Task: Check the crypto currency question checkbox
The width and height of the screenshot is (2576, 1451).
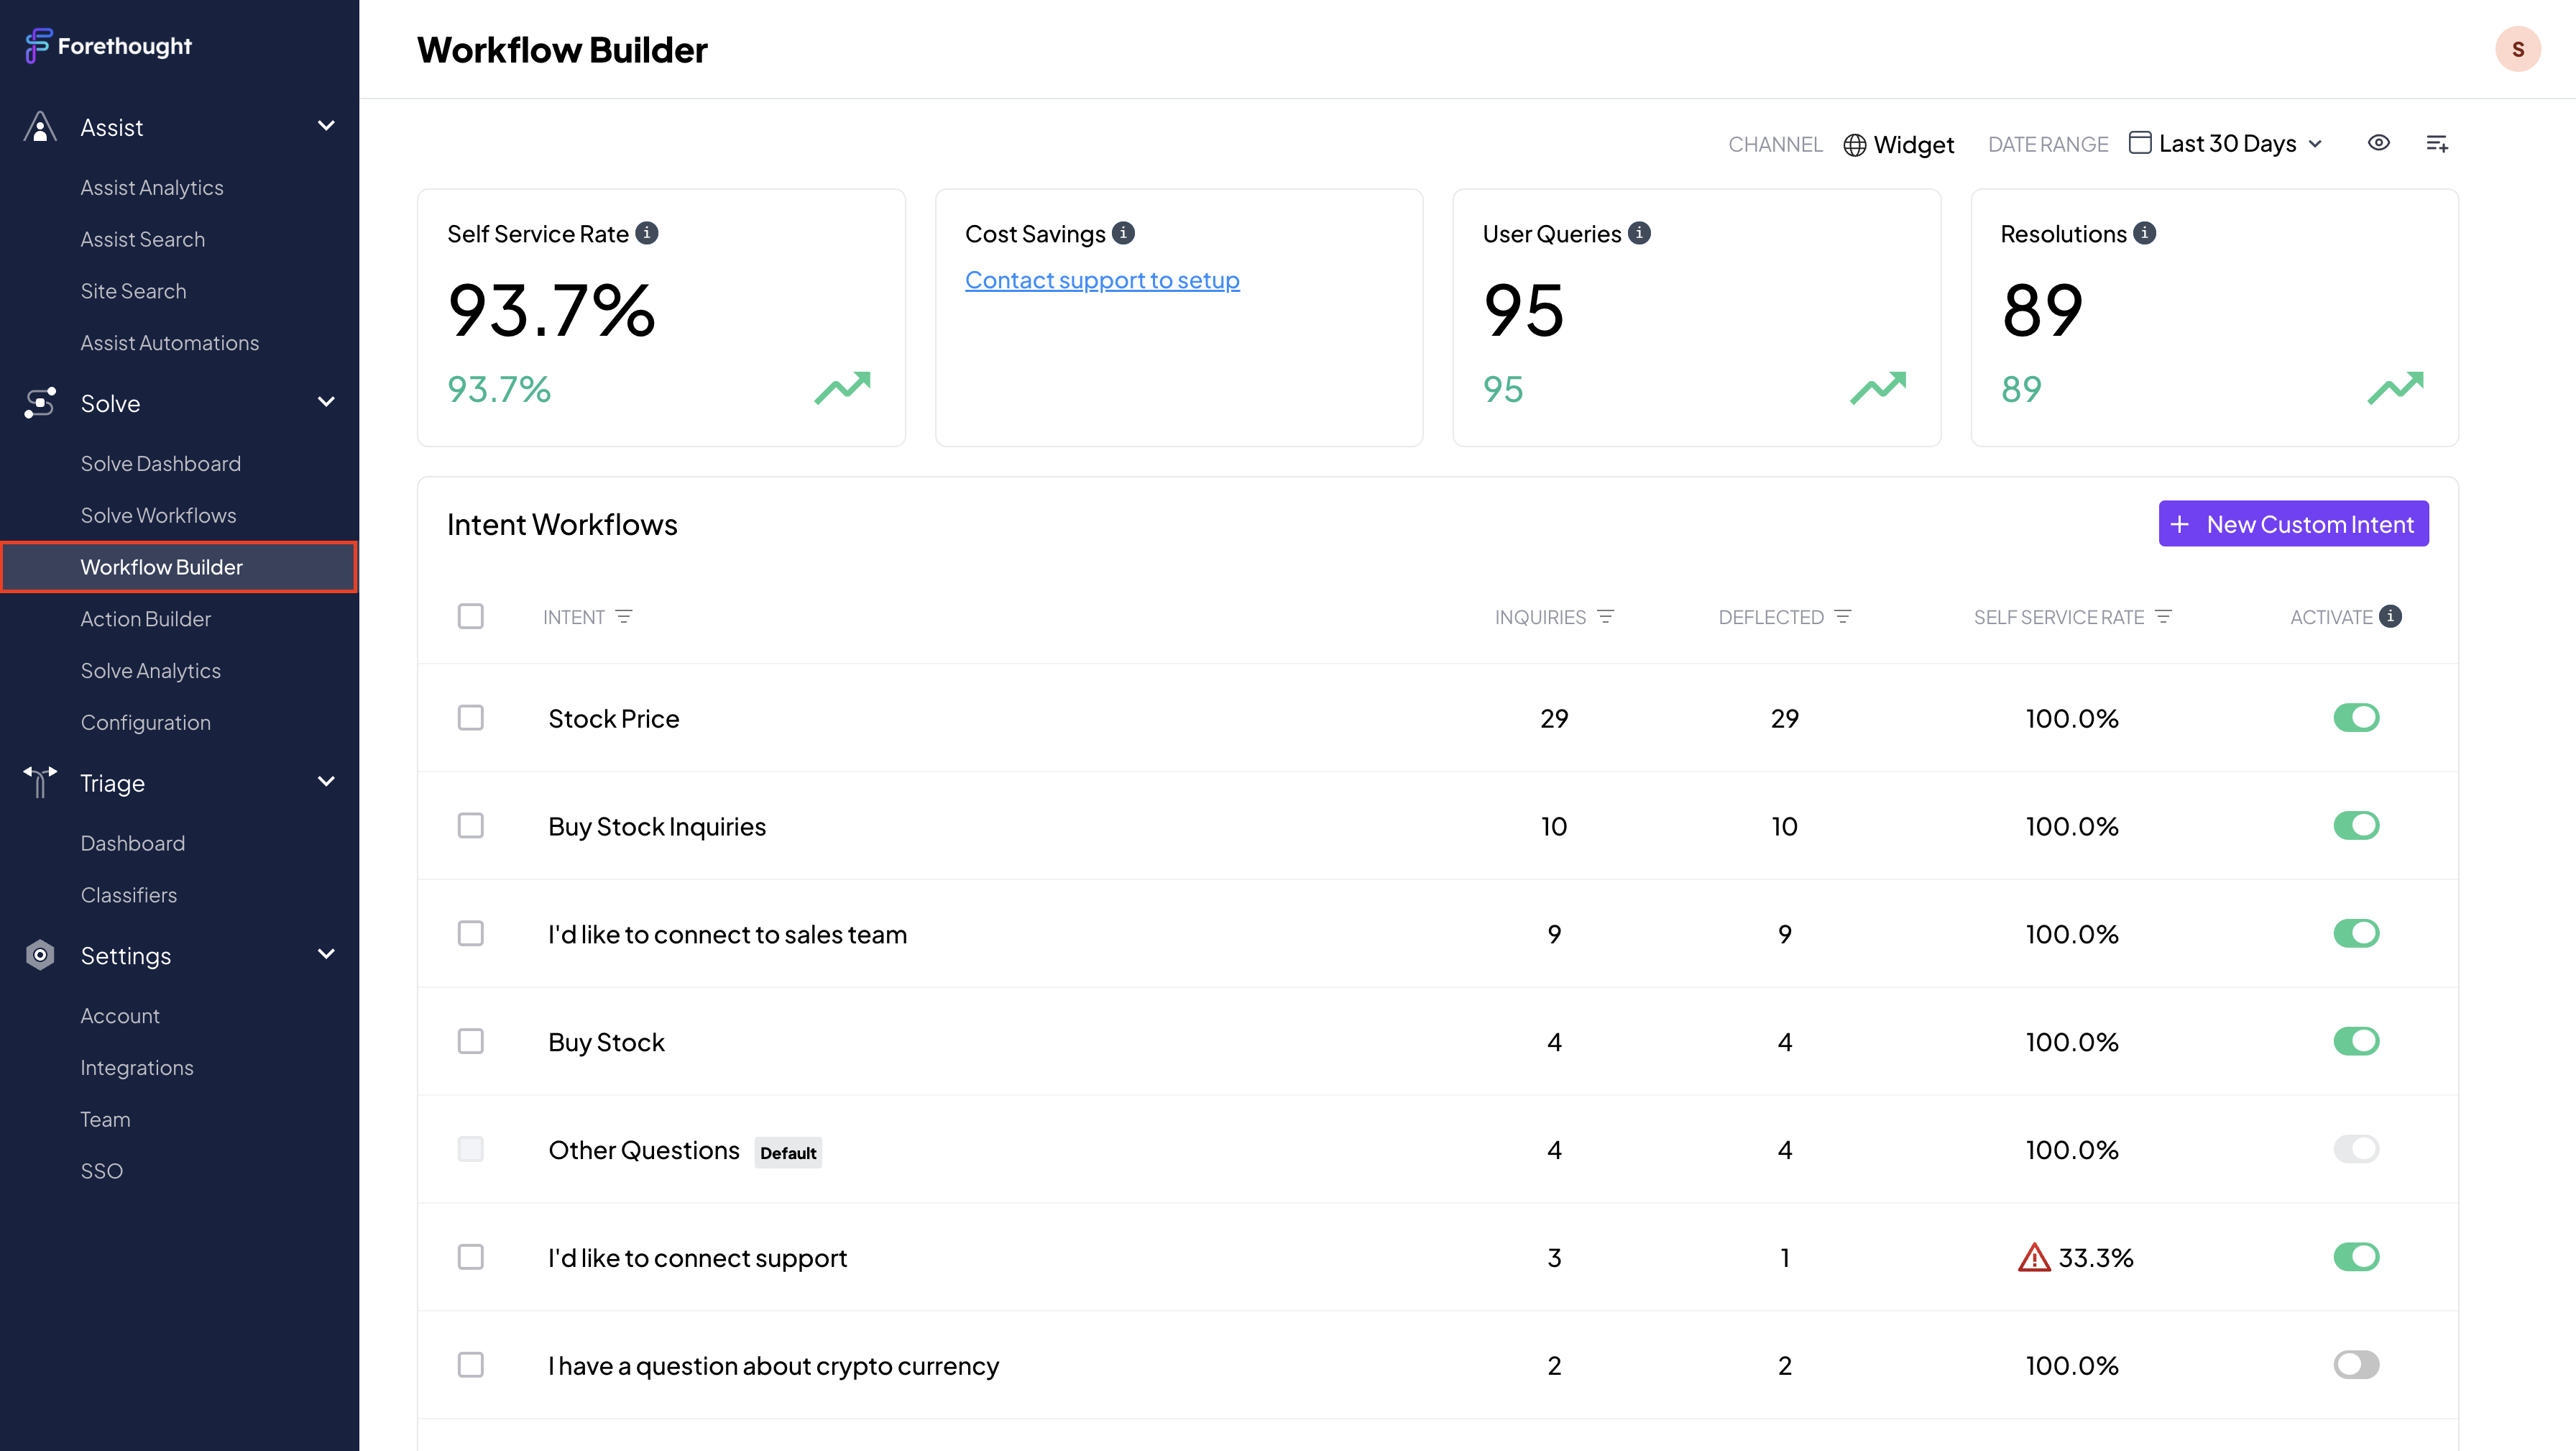Action: [471, 1366]
